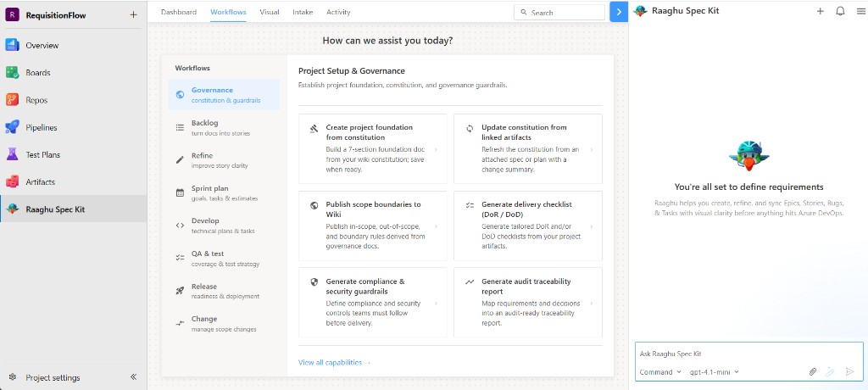Add new item with plus beside RequisitionFlow

[133, 15]
